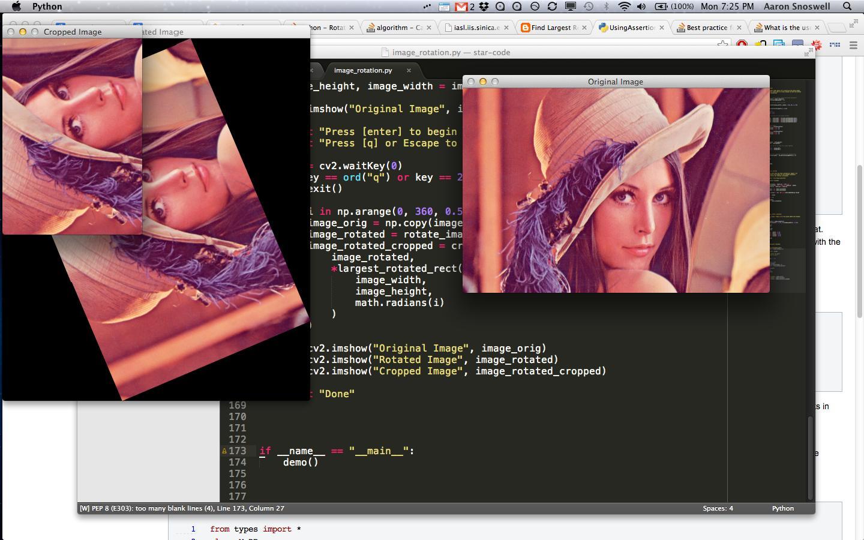
Task: Open the Firefox hamburger menu
Action: click(853, 44)
